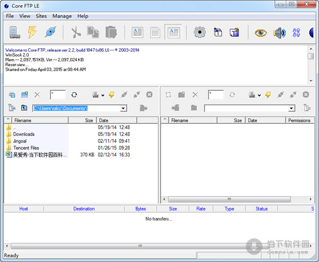
Task: Expand the local path dropdown
Action: [123, 108]
